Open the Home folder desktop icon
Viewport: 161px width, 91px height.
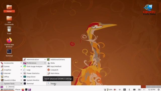pyautogui.click(x=9, y=9)
